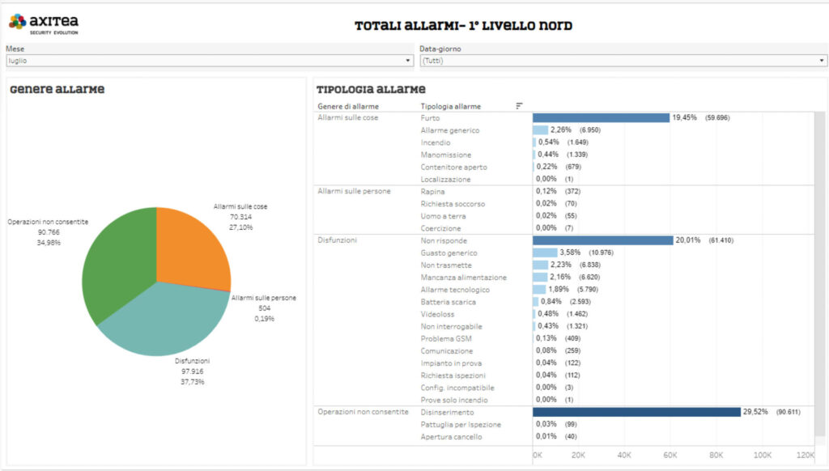829x471 pixels.
Task: Click the Non trasmette row label
Action: [x=446, y=265]
